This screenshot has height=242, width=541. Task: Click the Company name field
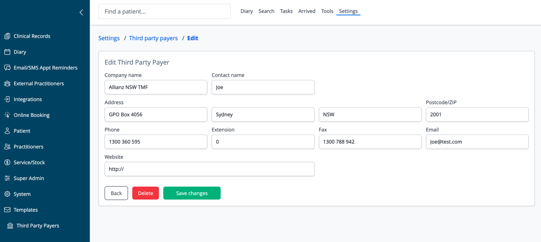click(156, 87)
